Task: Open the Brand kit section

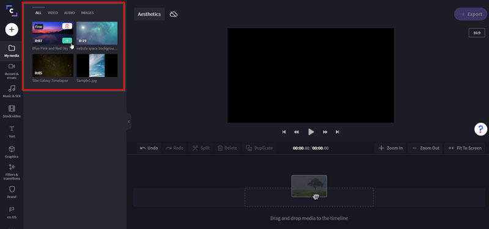Action: coord(12,192)
